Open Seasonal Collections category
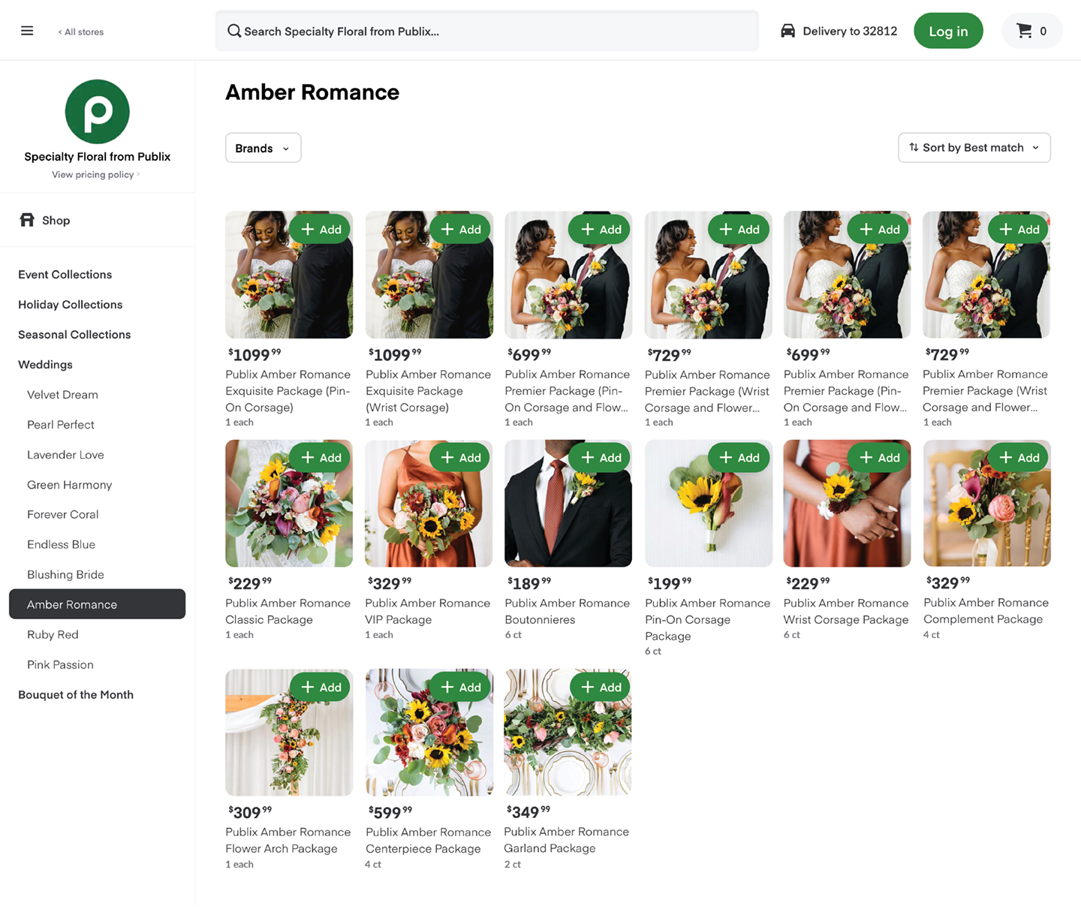1081x921 pixels. pos(74,334)
